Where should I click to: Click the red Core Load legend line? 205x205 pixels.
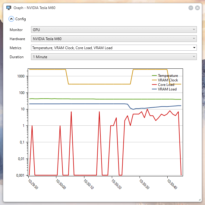click(154, 85)
